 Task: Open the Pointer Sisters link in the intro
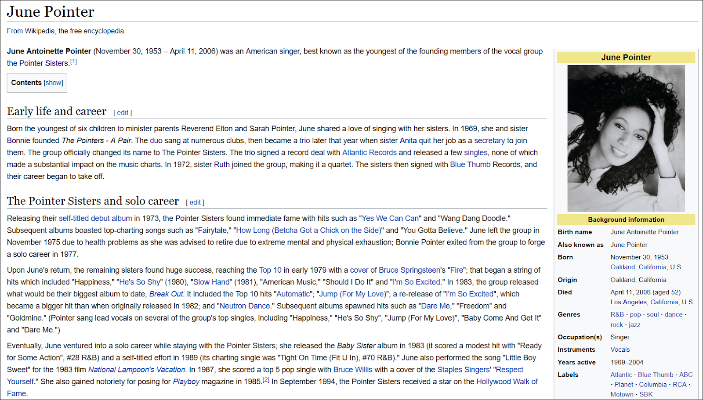coord(38,63)
